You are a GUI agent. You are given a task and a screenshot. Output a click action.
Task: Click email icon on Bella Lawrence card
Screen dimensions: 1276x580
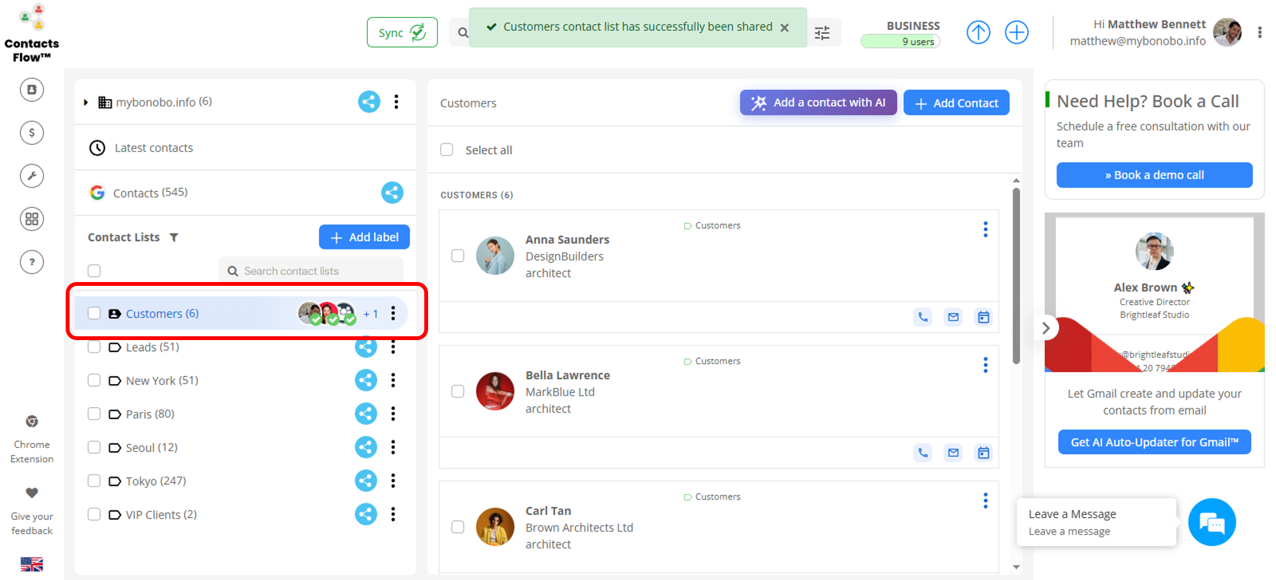[x=953, y=453]
